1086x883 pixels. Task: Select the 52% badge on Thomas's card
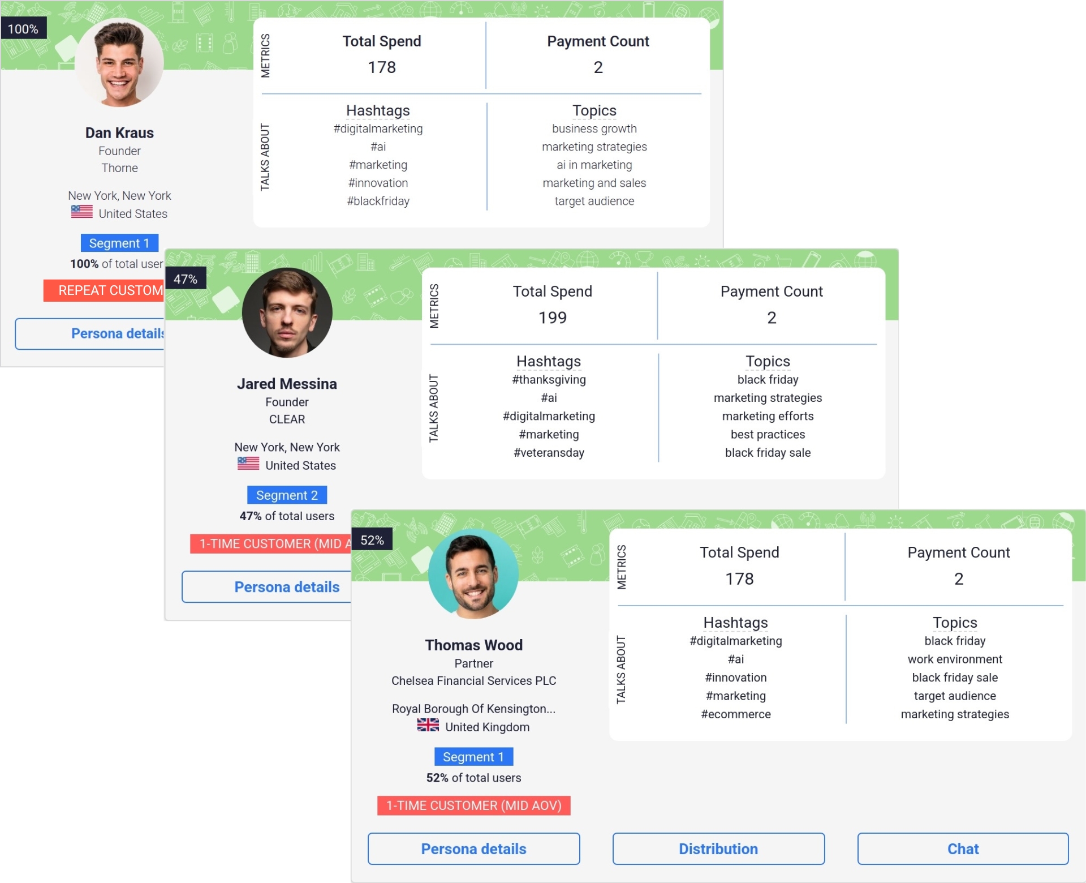pos(372,540)
